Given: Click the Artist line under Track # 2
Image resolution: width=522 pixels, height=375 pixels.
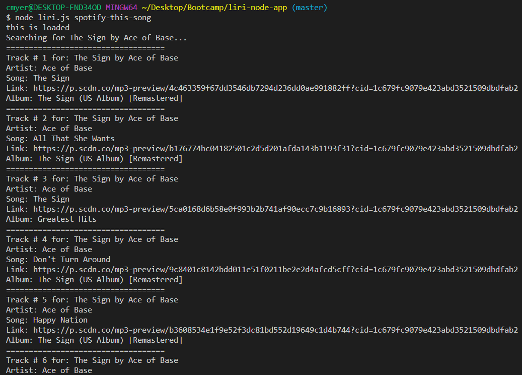Looking at the screenshot, I should (x=49, y=129).
